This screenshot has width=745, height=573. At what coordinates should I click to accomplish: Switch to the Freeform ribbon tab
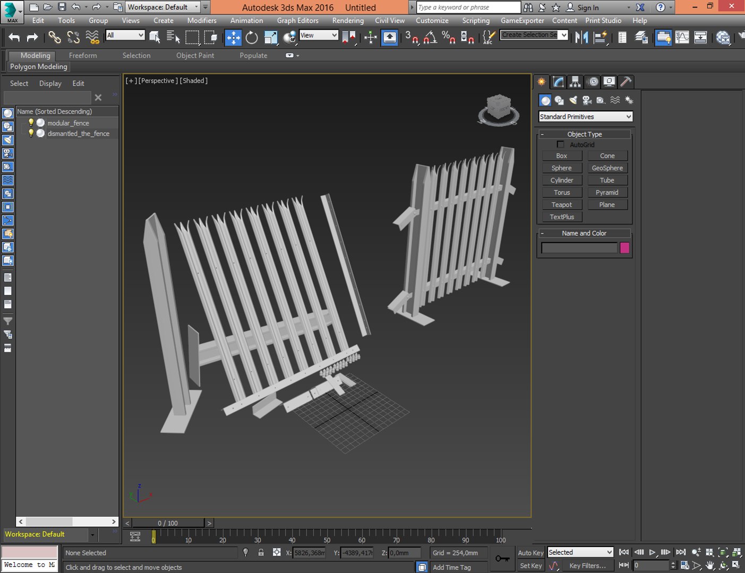pos(83,55)
